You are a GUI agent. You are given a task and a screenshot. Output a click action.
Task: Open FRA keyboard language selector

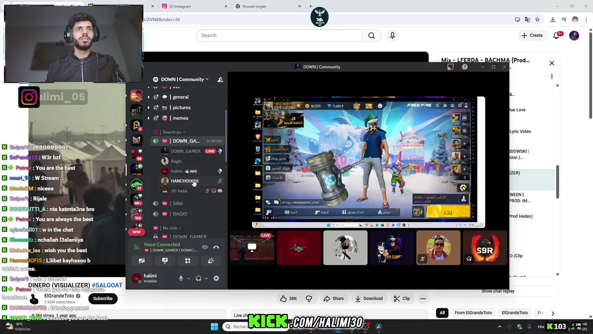[541, 327]
